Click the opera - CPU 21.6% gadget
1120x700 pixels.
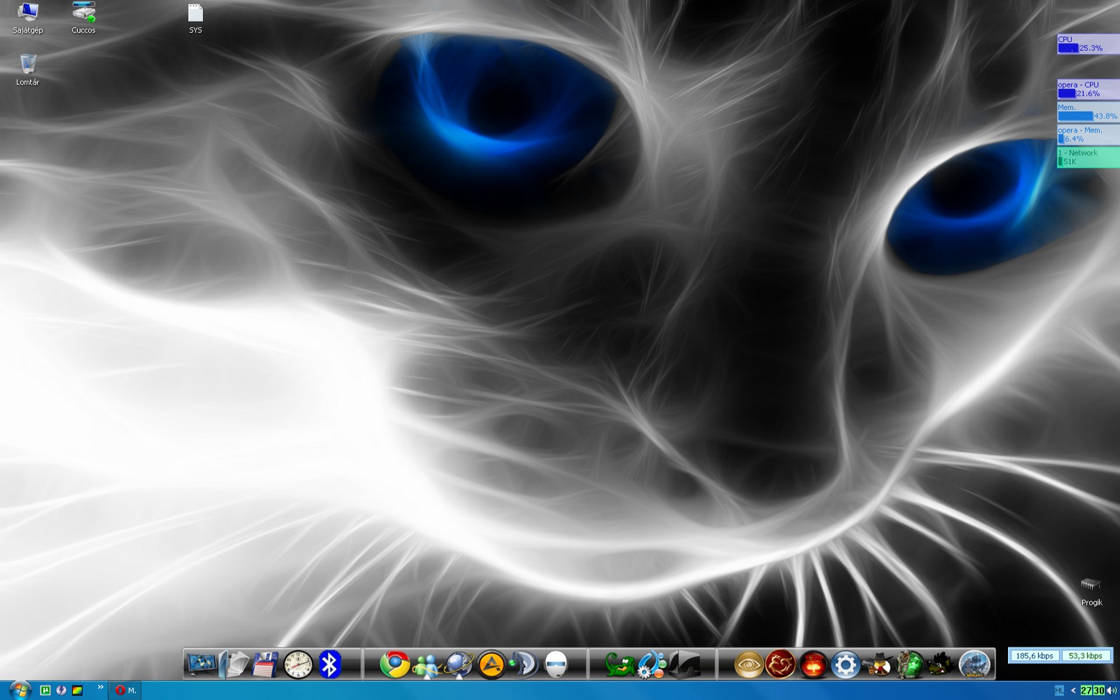1088,89
